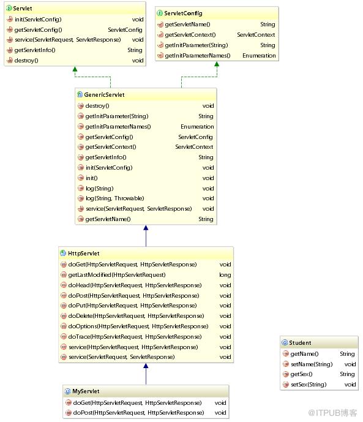Image resolution: width=363 pixels, height=422 pixels.
Task: Click the green arrowhead pointing to Servlet
Action: coord(75,69)
